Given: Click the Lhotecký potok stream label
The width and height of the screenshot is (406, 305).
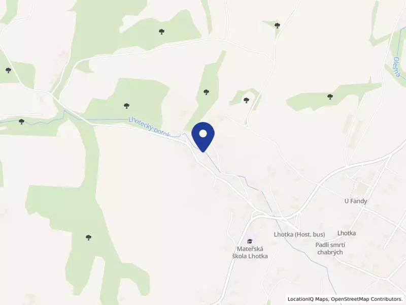Looking at the screenshot, I should coord(149,127).
